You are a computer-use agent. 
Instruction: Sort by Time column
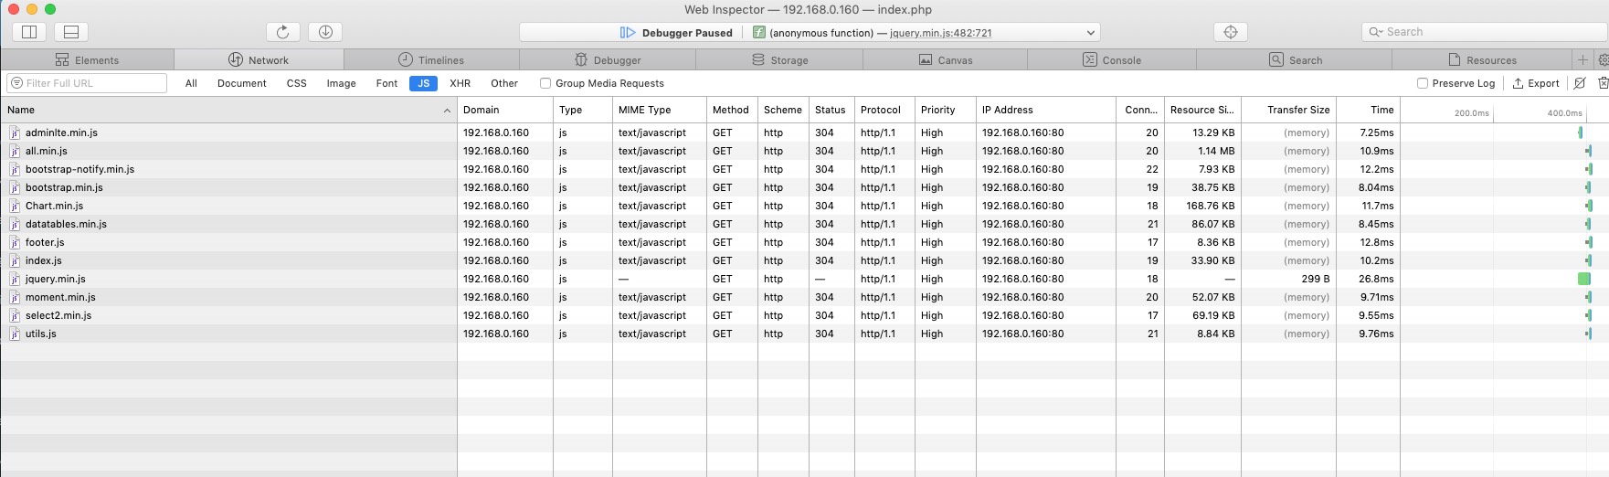[x=1368, y=110]
